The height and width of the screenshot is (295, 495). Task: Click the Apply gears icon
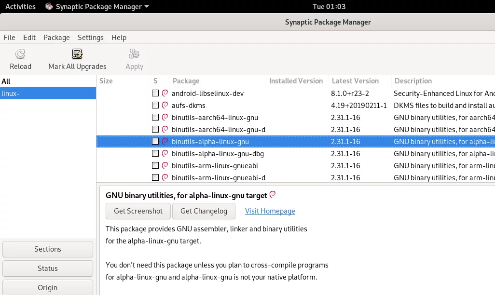point(134,54)
